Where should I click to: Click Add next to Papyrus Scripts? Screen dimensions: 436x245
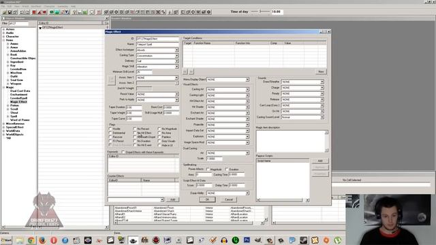[320, 161]
